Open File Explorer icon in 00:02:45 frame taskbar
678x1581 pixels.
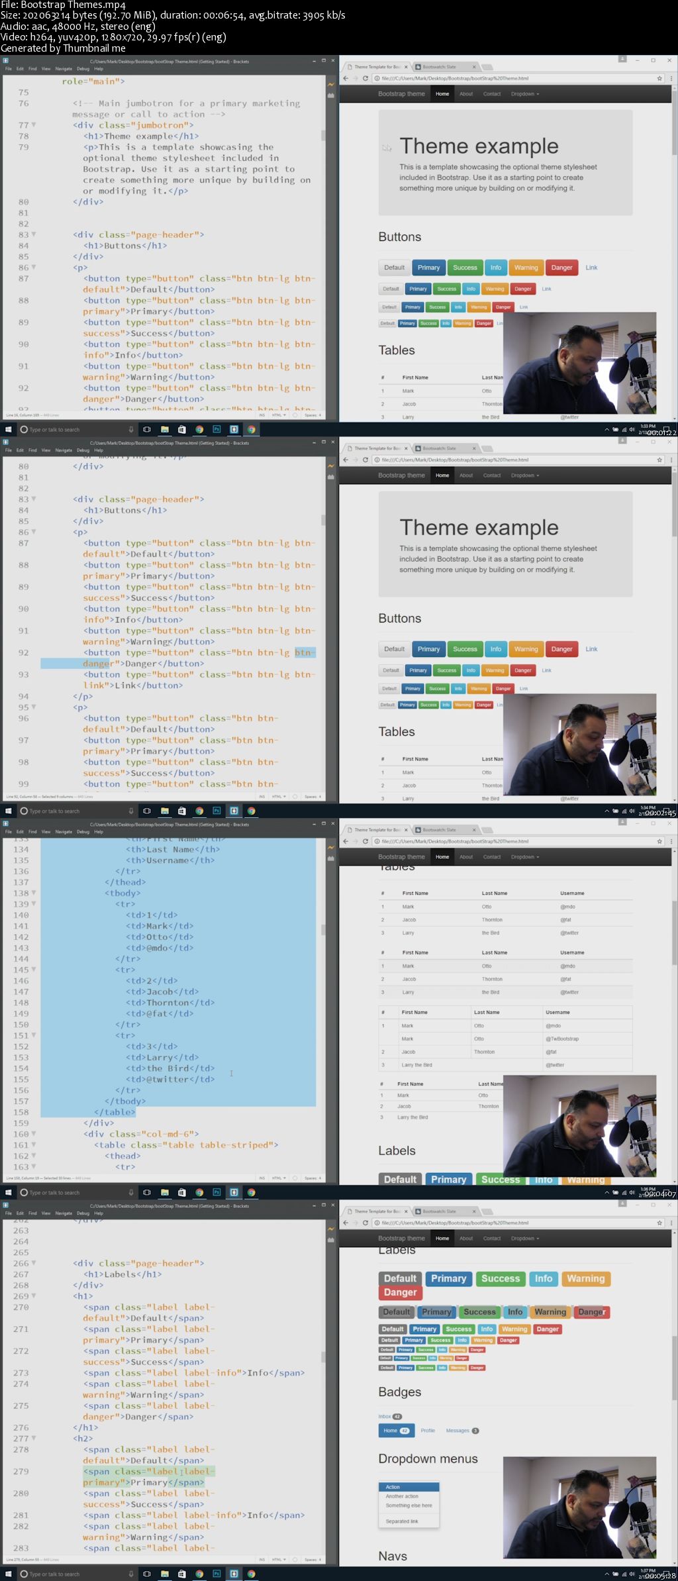tap(164, 811)
